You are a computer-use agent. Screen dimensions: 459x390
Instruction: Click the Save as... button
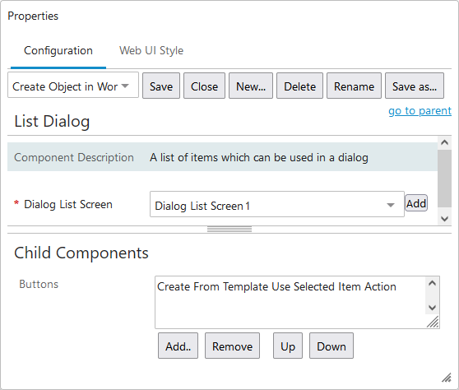pos(415,86)
